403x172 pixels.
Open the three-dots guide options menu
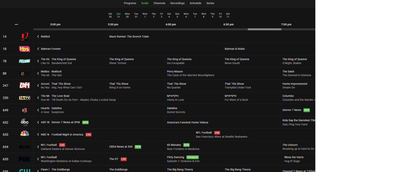pos(16,24)
